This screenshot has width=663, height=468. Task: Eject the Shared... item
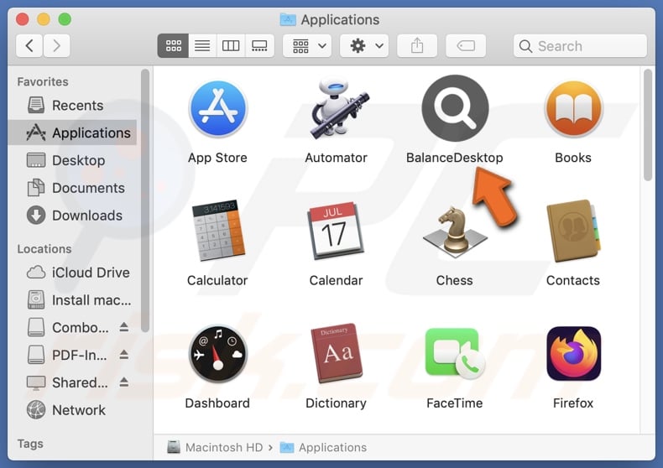tap(124, 382)
